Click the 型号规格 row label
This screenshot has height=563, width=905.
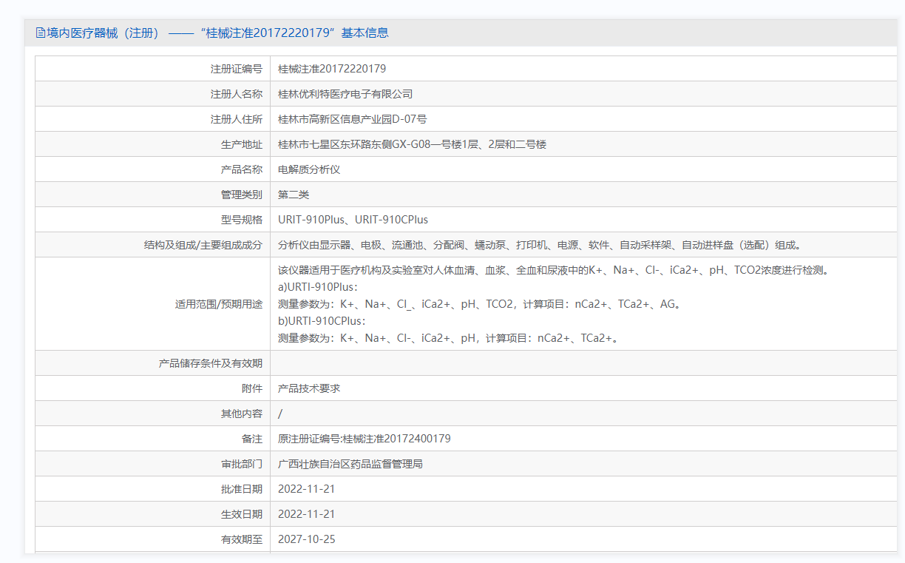pyautogui.click(x=241, y=220)
